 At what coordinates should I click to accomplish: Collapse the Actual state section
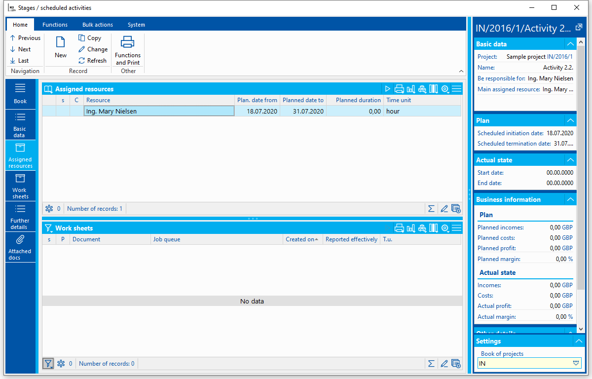[570, 160]
